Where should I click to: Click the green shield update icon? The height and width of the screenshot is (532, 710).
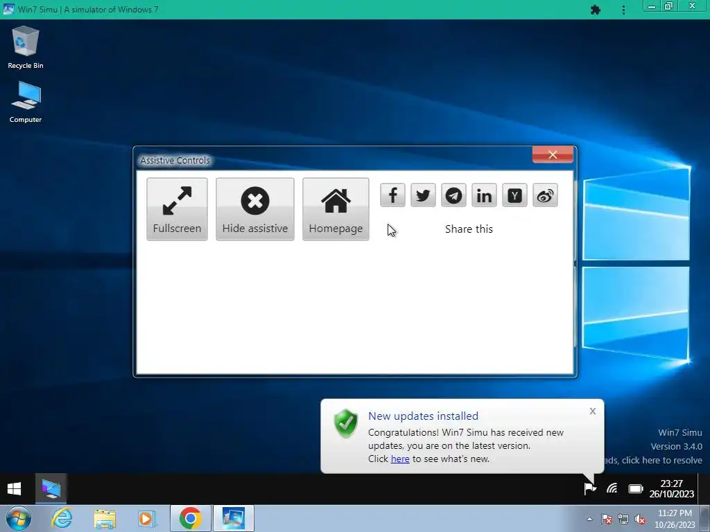pos(345,423)
